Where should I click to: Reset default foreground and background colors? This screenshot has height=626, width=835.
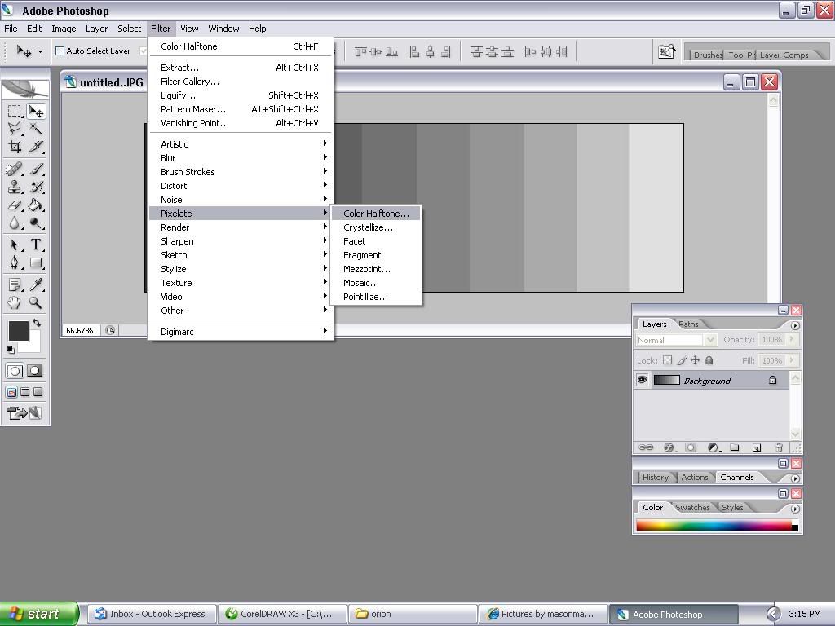click(x=10, y=349)
